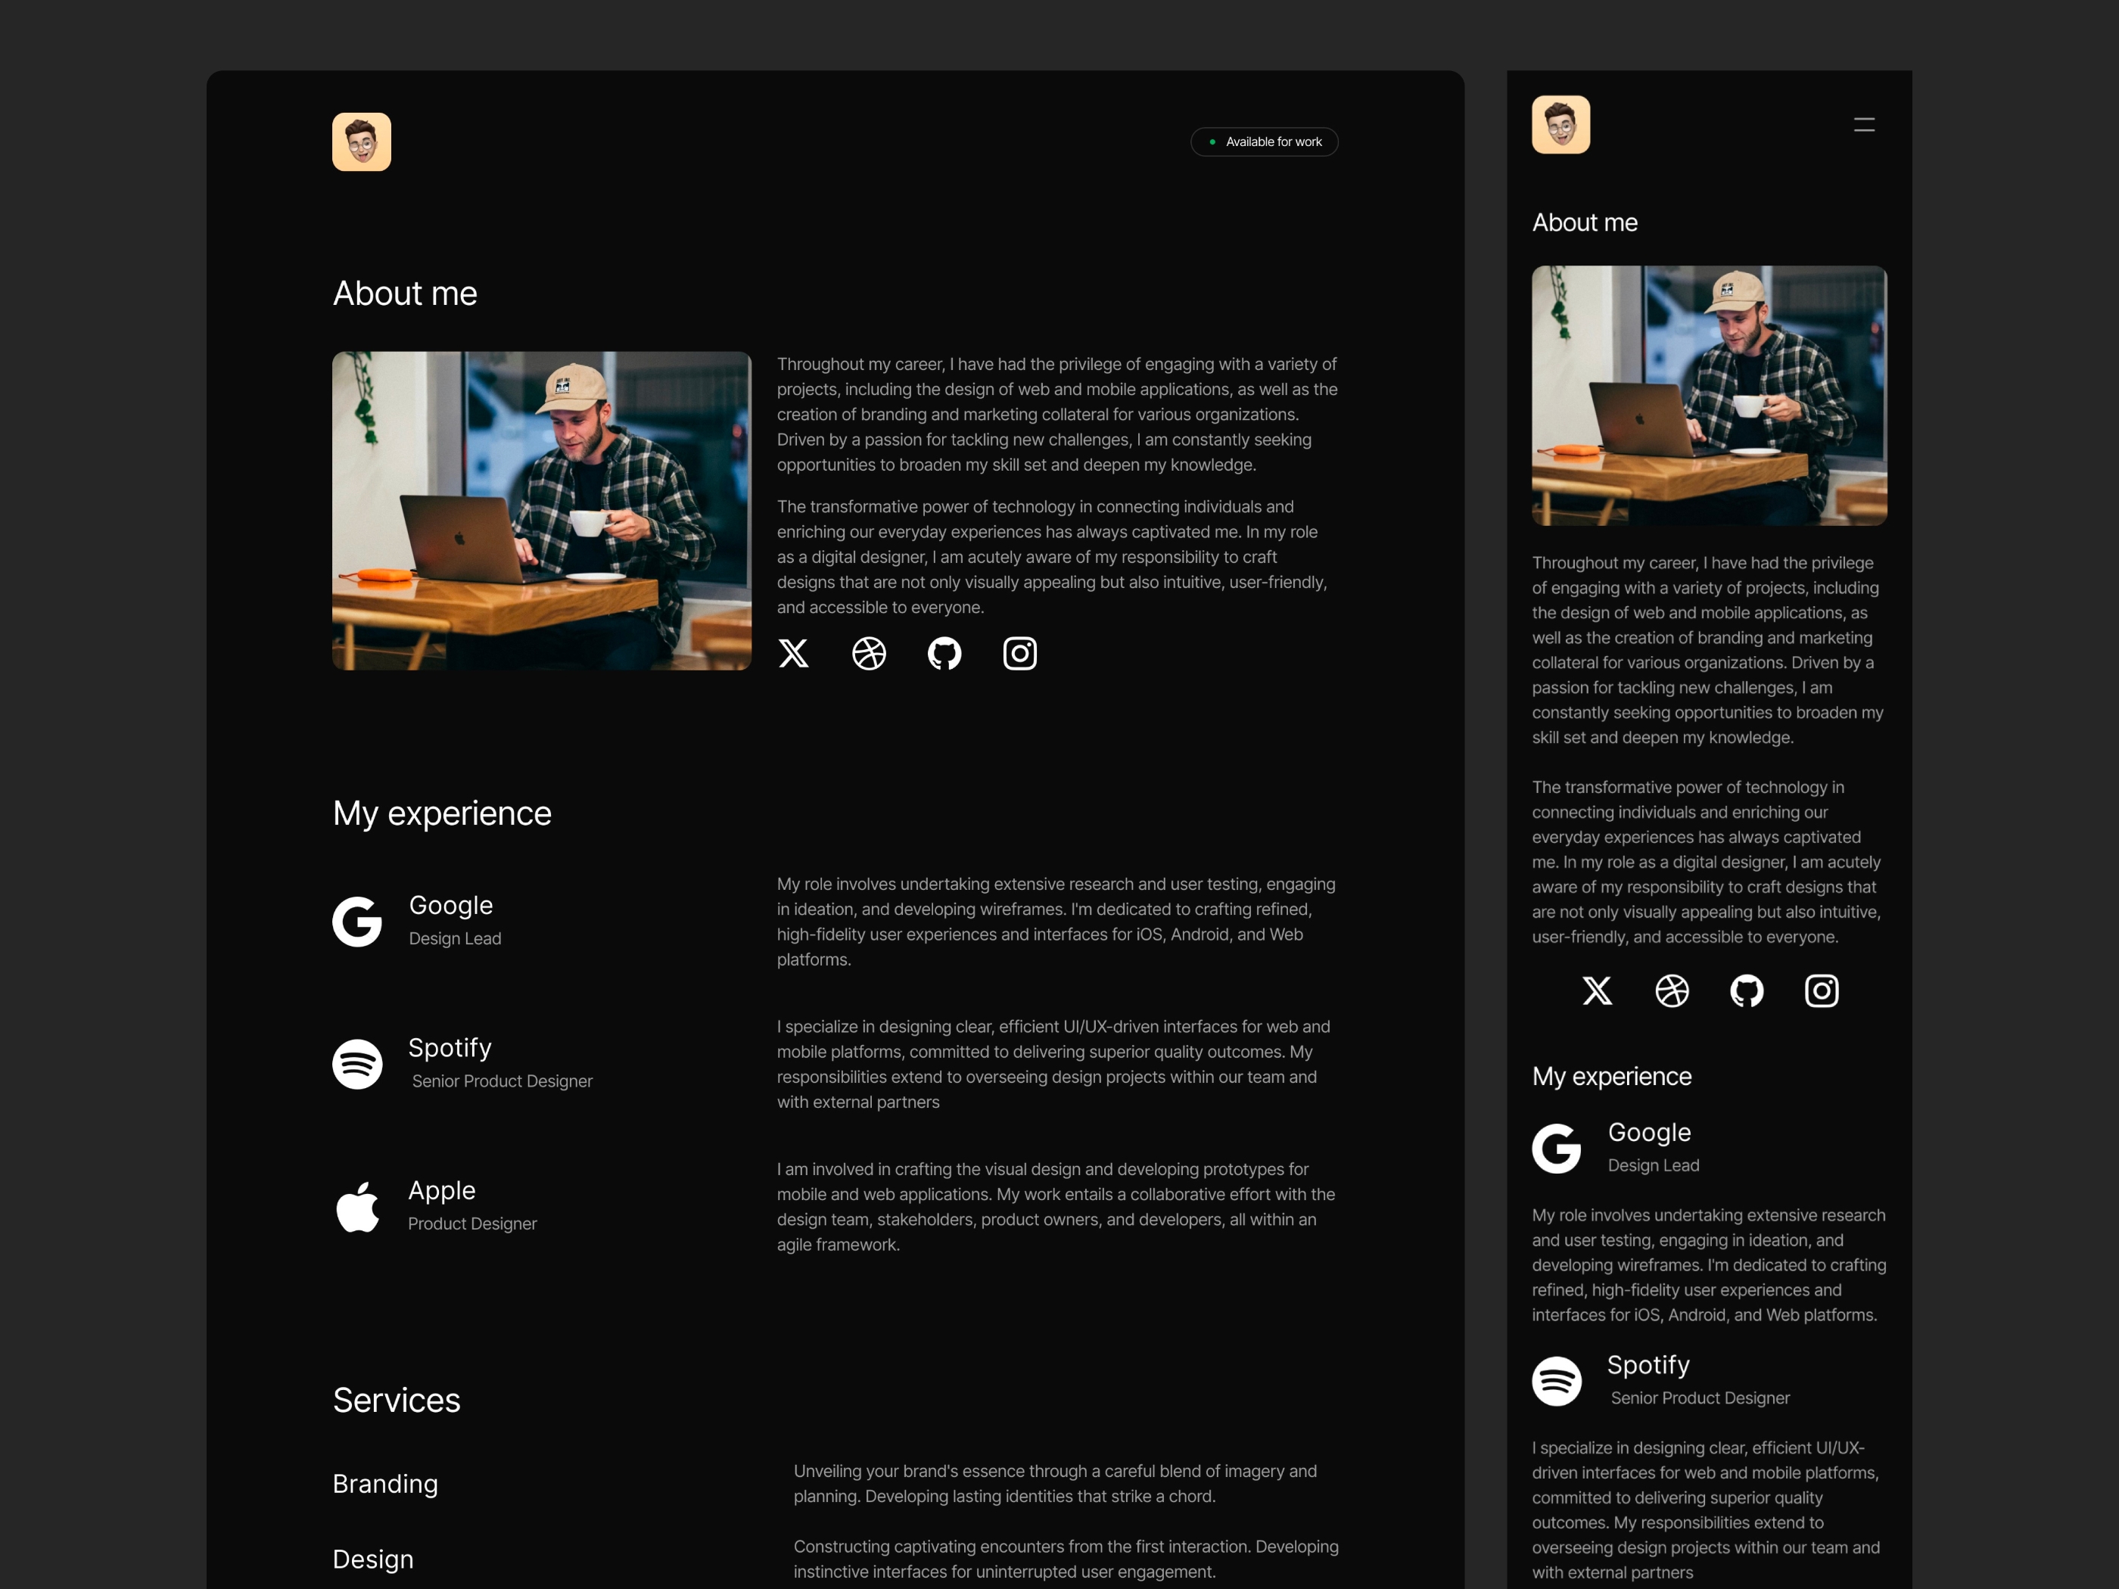Click the hamburger menu icon
The image size is (2119, 1589).
[x=1864, y=123]
